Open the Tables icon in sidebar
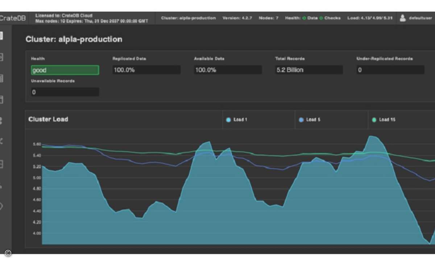Image resolution: width=435 pixels, height=261 pixels. pos(1,78)
